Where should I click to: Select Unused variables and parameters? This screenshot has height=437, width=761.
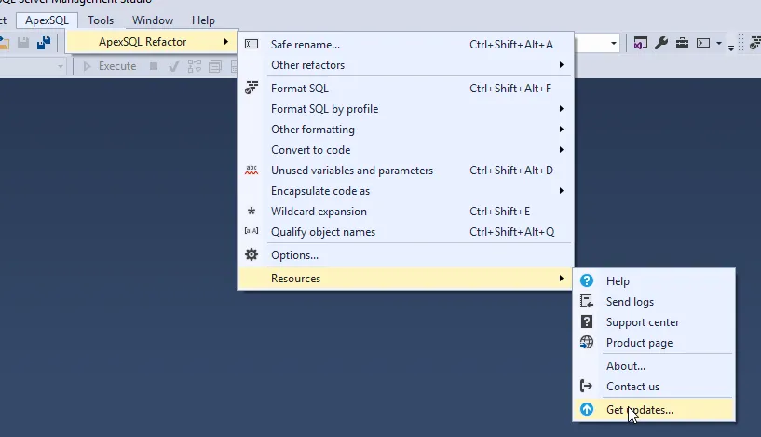point(405,171)
